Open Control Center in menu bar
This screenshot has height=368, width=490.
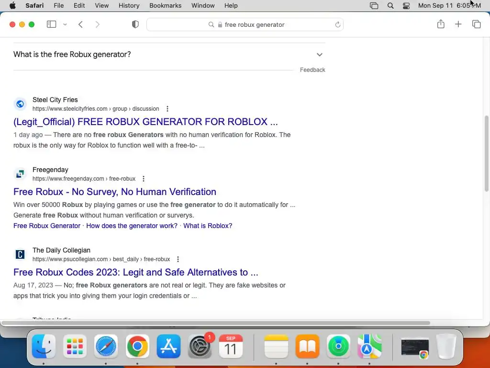[x=406, y=6]
